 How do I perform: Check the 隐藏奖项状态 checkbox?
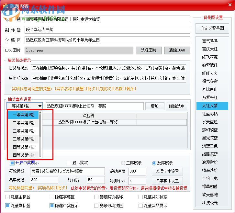pyautogui.click(x=140, y=197)
